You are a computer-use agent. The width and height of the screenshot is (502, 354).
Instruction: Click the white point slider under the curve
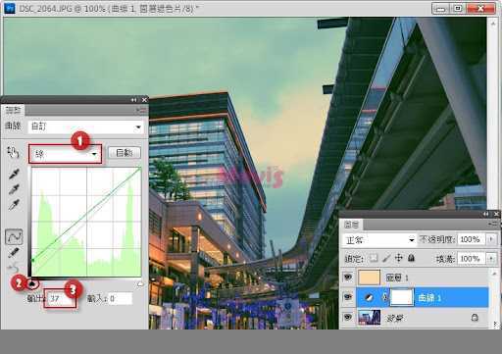pyautogui.click(x=140, y=284)
